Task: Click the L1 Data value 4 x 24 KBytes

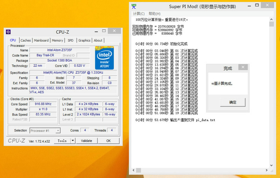Action: pos(89,104)
